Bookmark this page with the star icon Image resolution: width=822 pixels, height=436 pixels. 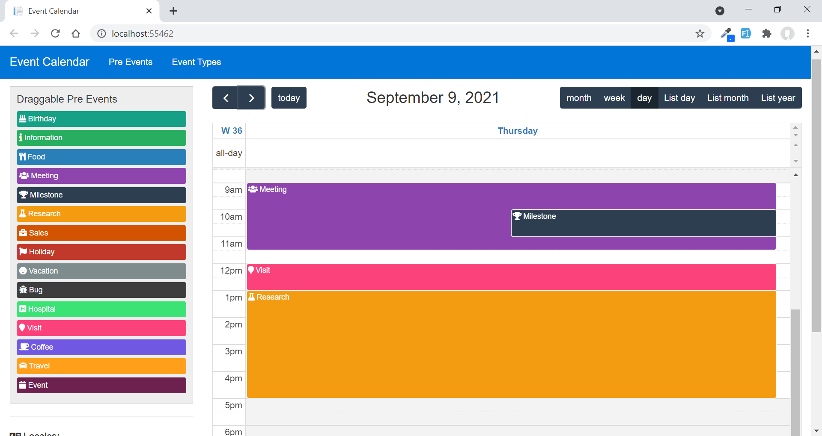700,33
